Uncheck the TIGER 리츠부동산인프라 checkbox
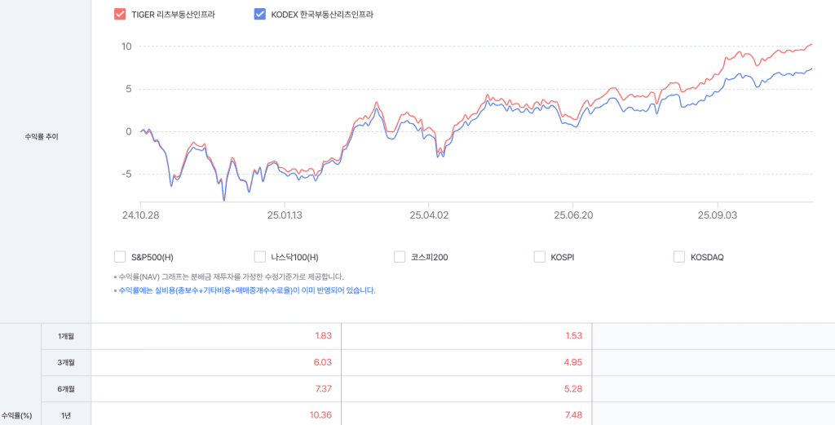The height and width of the screenshot is (425, 835). point(121,14)
